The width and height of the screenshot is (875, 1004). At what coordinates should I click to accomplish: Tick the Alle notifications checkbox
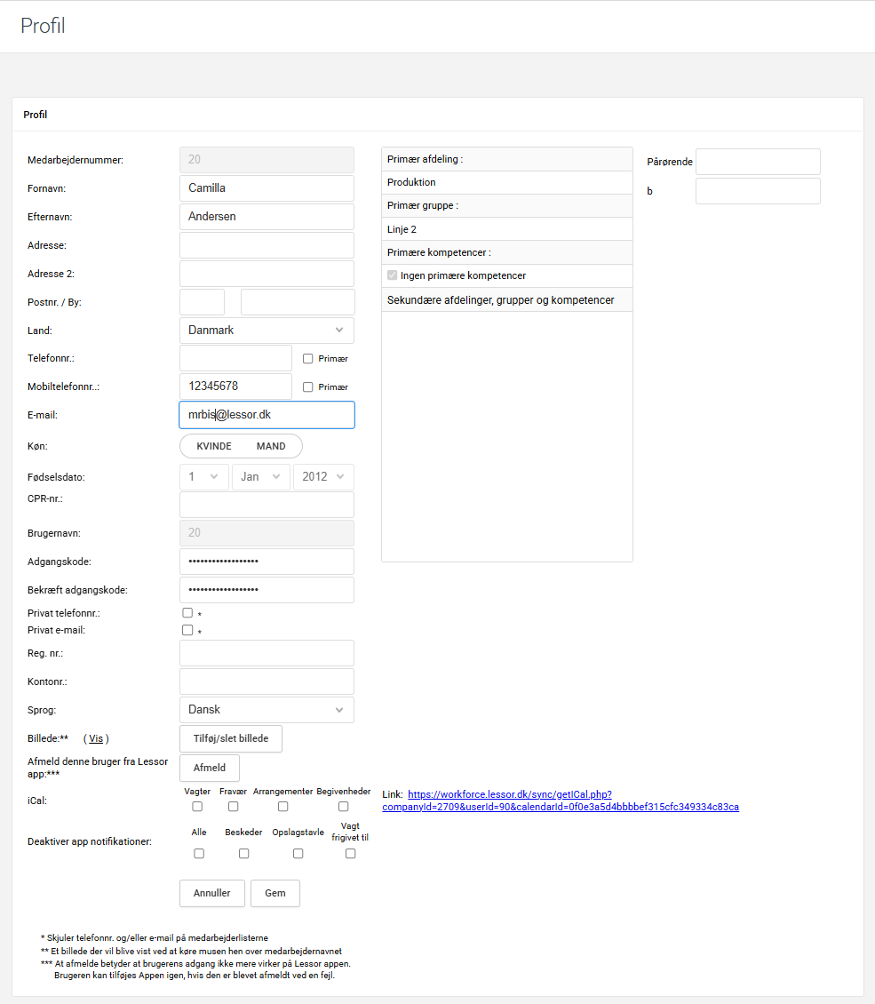[x=199, y=854]
